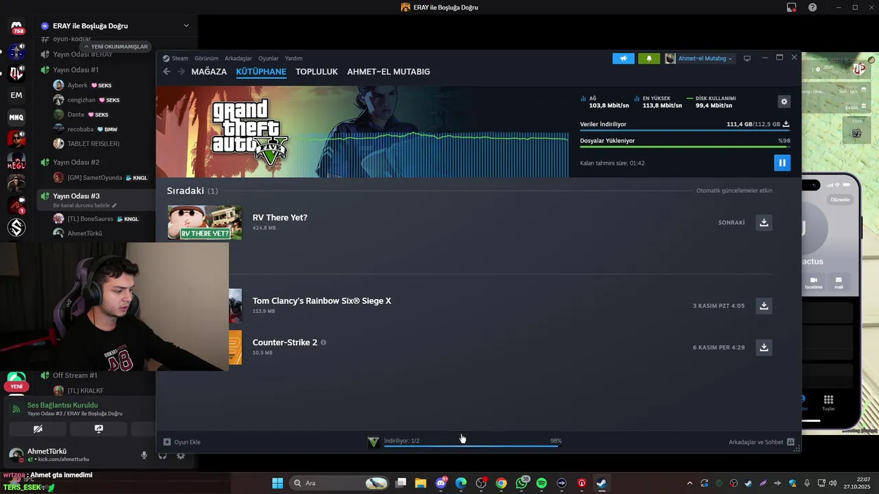Pause the GTA V download

[x=781, y=163]
